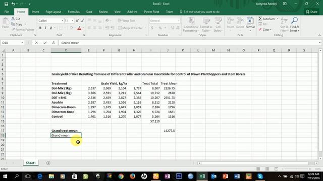The image size is (323, 181).
Task: Open Google Chrome from the taskbar
Action: tap(121, 176)
